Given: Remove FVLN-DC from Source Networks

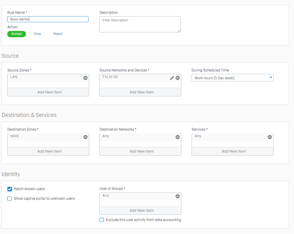Looking at the screenshot, I should (x=177, y=78).
